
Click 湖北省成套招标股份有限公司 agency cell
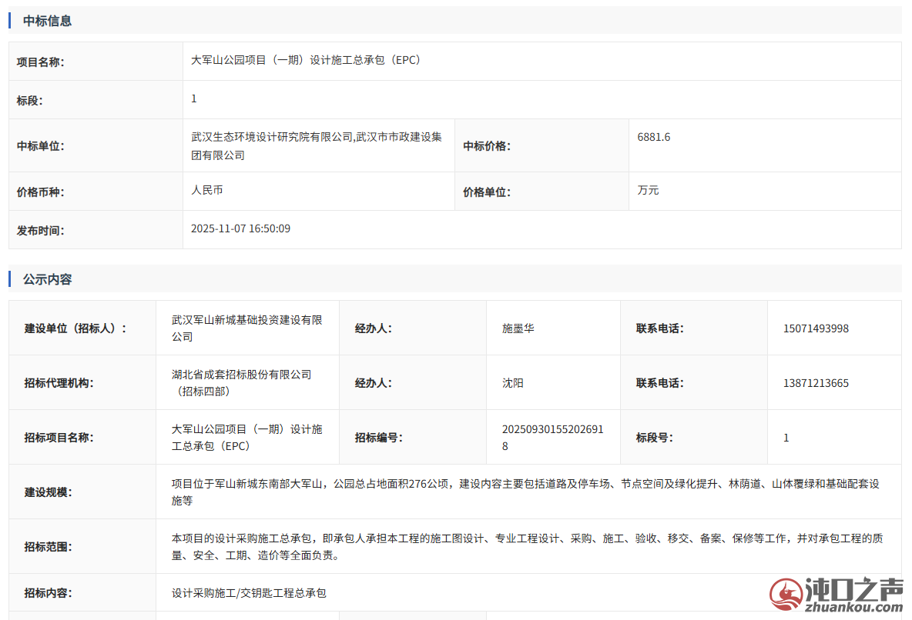(241, 383)
